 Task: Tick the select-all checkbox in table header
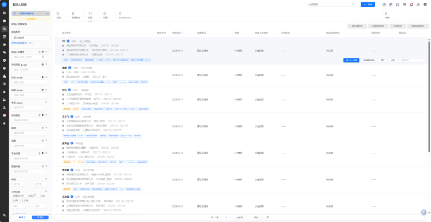(57, 33)
